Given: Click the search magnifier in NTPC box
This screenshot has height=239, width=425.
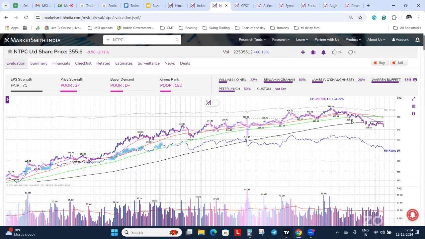Looking at the screenshot, I should tap(177, 40).
